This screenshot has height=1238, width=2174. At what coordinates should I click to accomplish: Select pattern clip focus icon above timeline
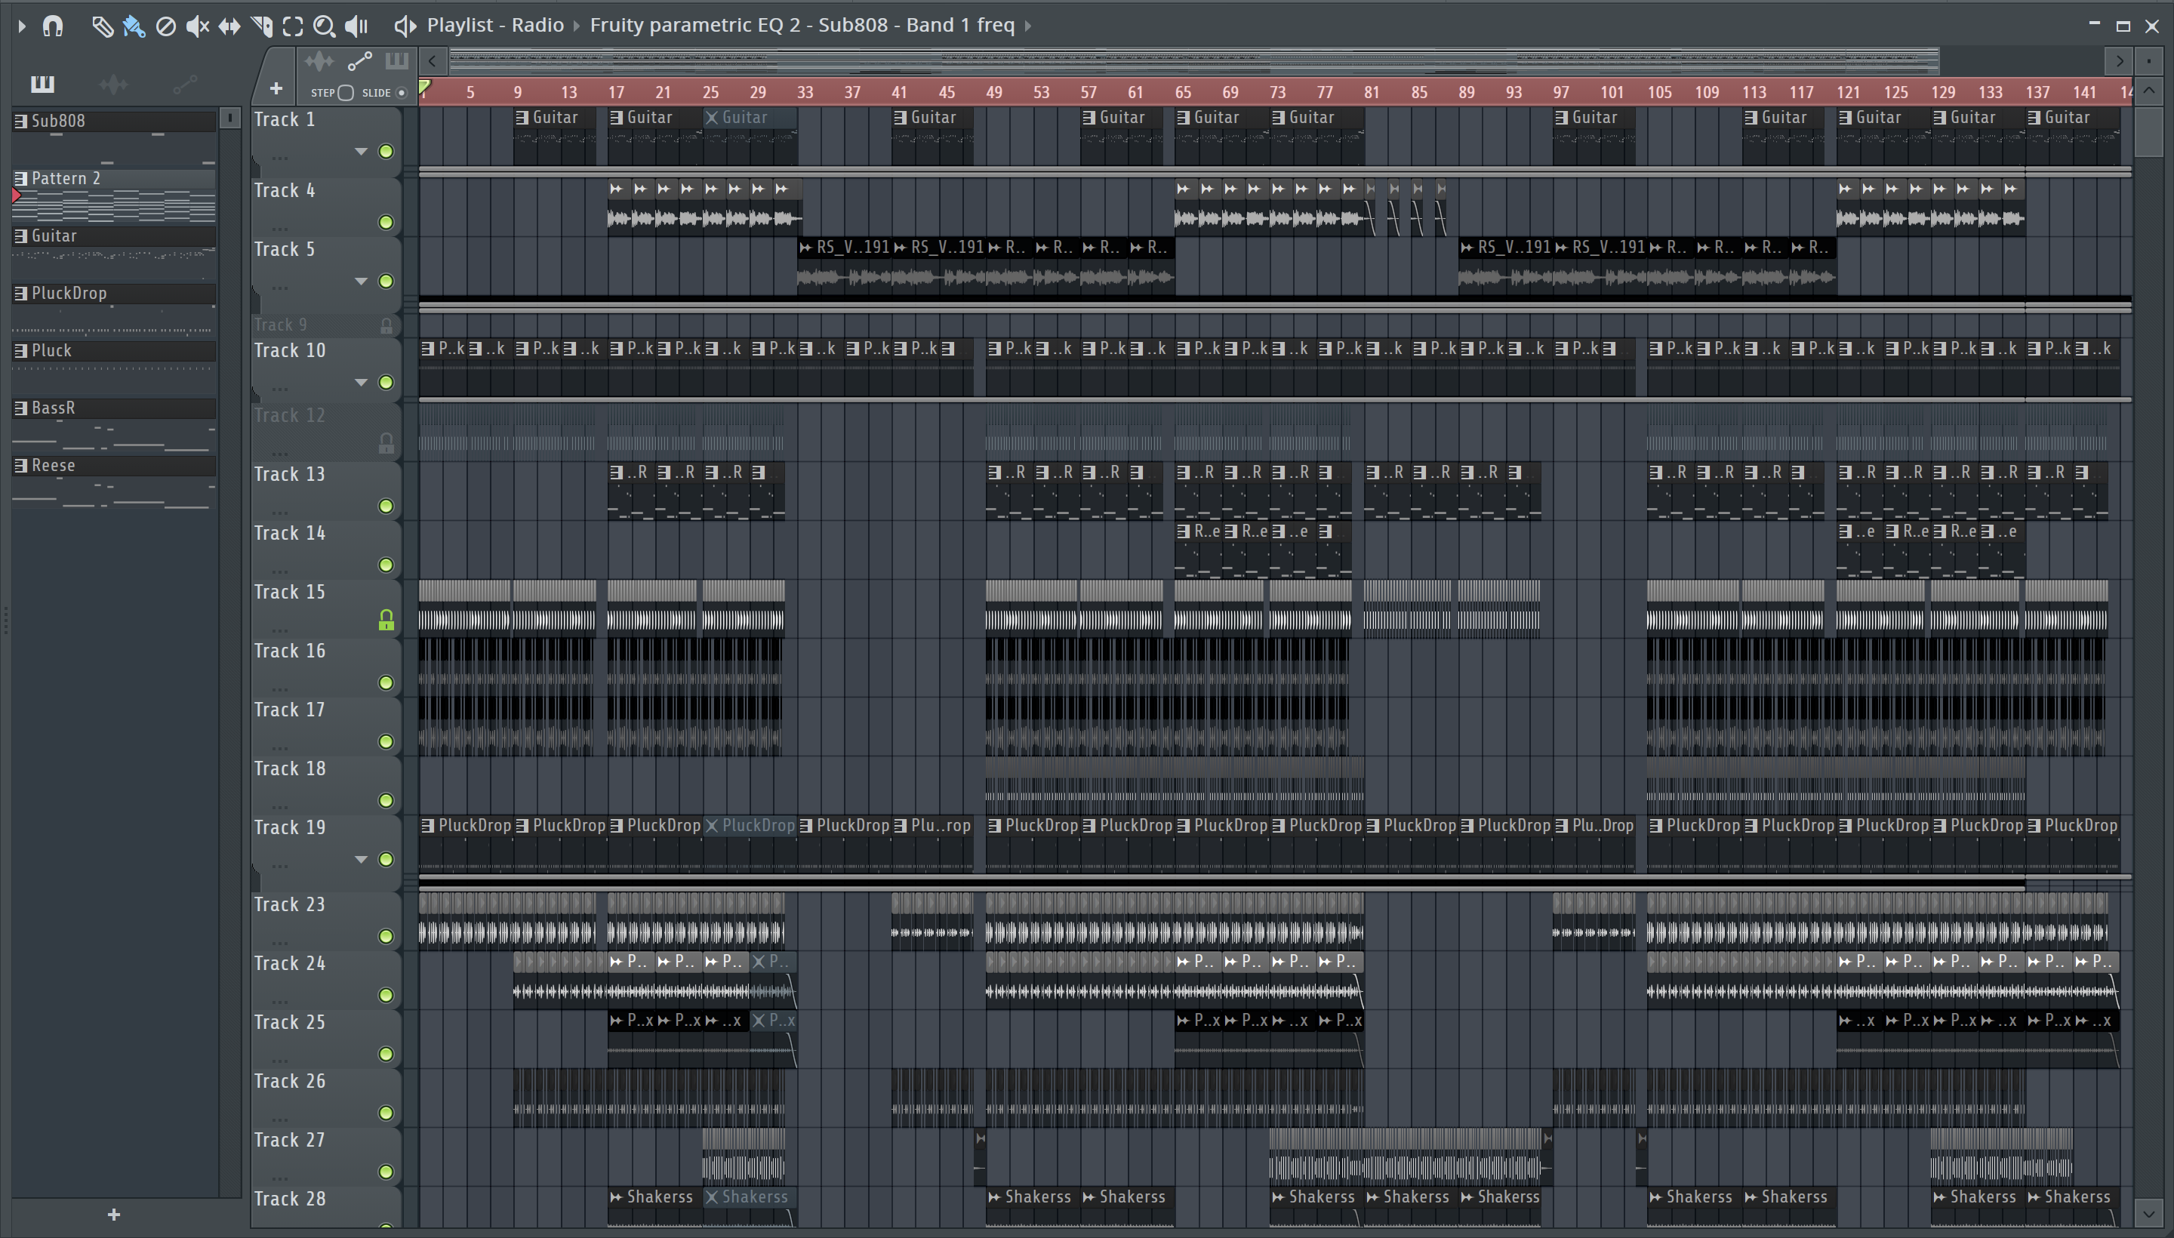tap(396, 61)
